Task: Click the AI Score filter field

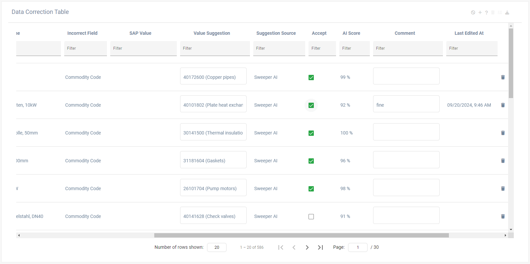Action: (354, 48)
